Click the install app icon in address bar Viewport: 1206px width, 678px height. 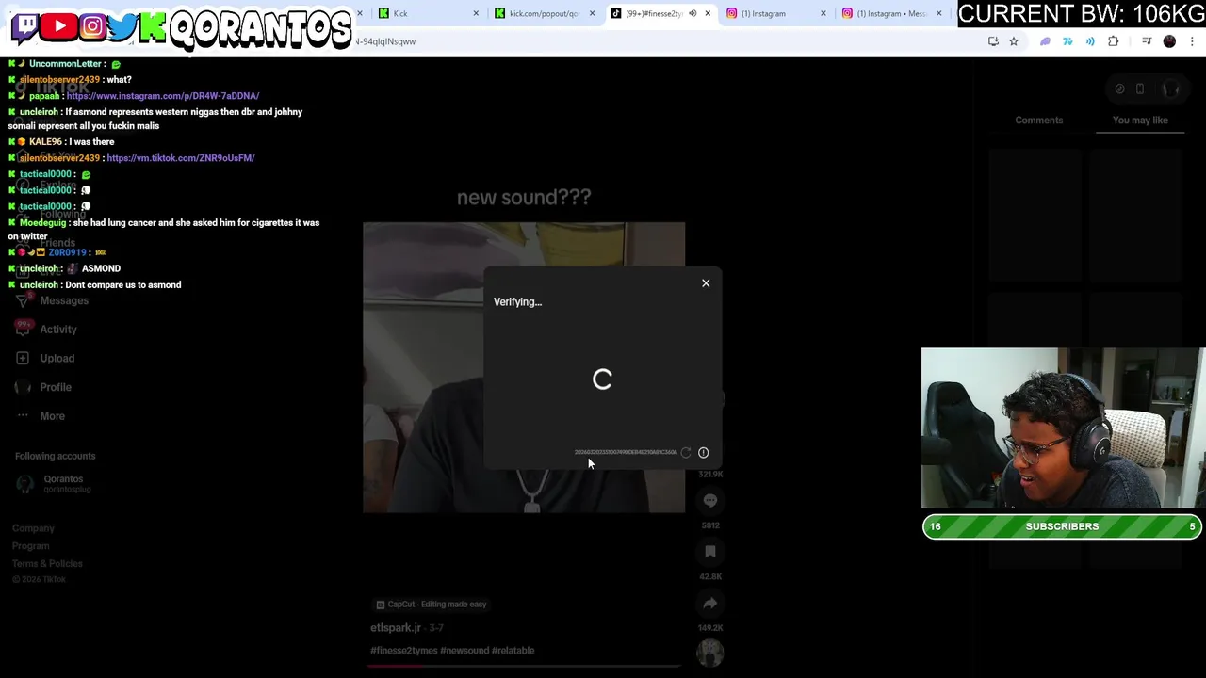993,41
